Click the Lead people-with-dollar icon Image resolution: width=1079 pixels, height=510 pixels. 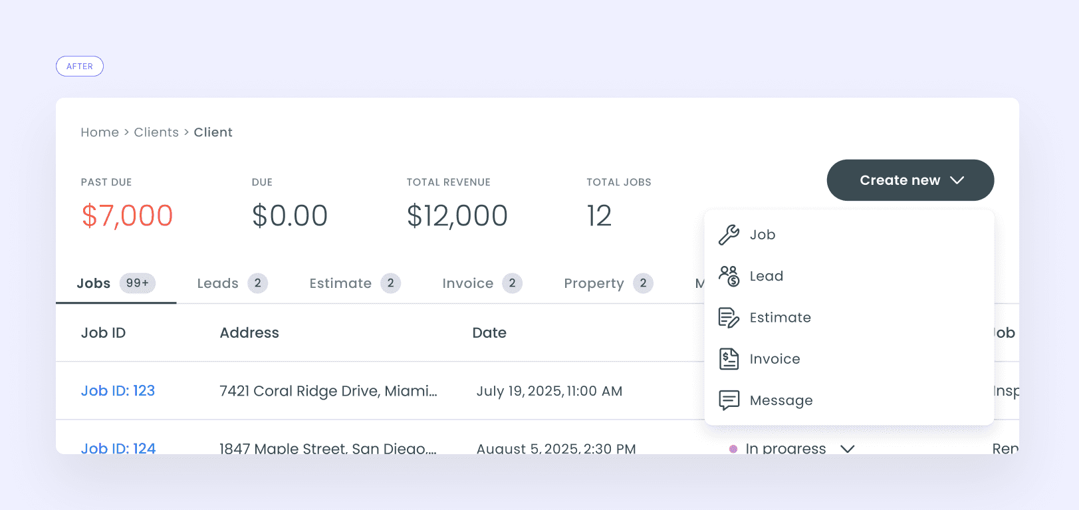coord(729,276)
